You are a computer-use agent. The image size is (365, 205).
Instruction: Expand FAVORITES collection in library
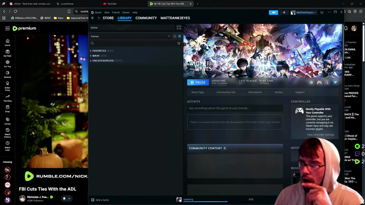pyautogui.click(x=91, y=51)
